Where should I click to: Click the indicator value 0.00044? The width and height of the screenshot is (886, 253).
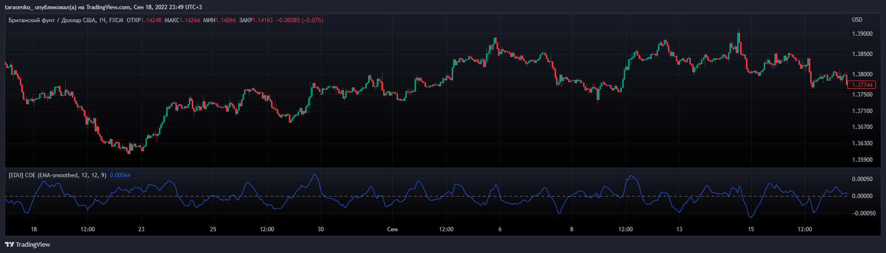click(x=120, y=175)
